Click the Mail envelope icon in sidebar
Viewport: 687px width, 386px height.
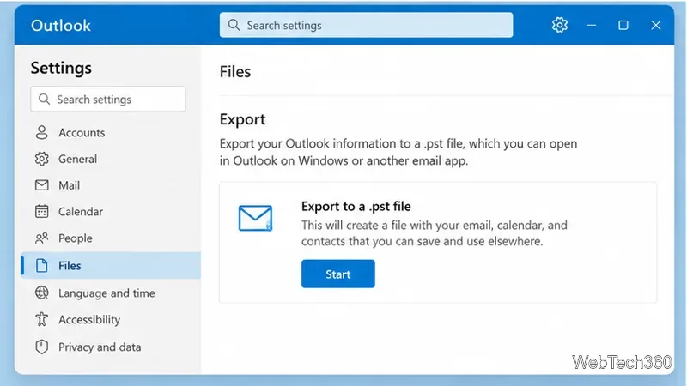(41, 185)
